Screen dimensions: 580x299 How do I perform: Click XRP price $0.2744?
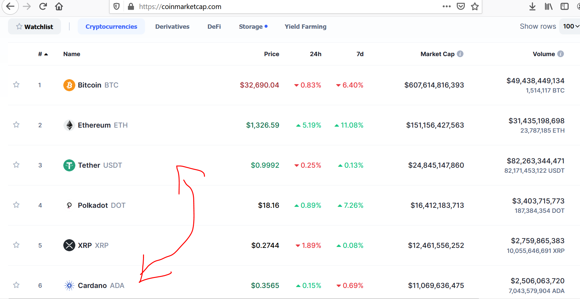coord(265,246)
